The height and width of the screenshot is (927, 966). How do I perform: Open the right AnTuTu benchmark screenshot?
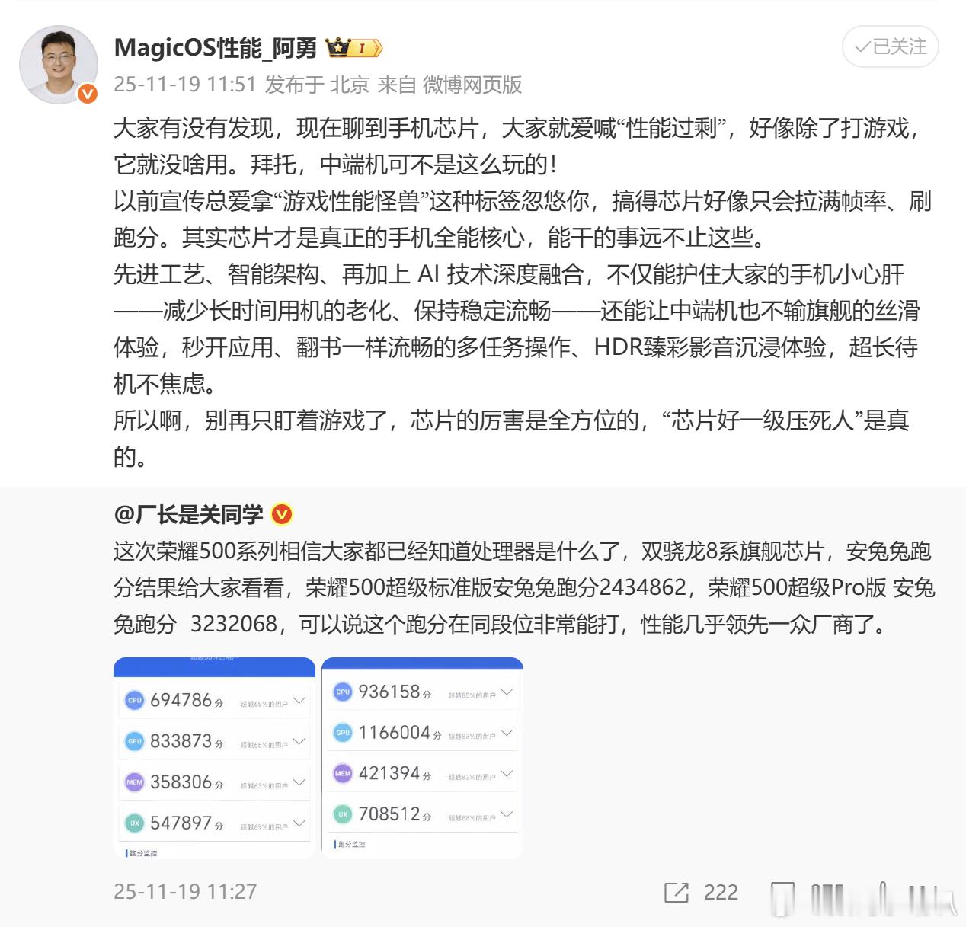coord(423,758)
